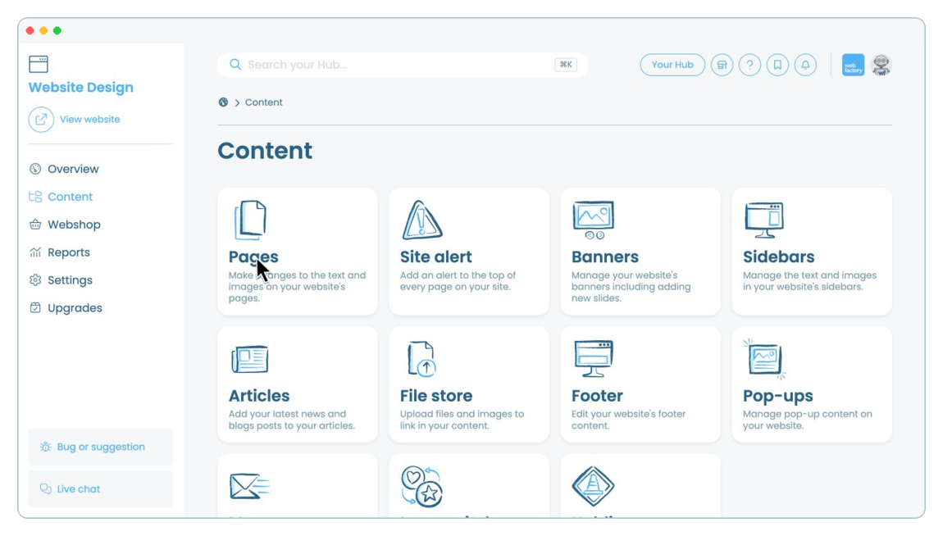Open the Footer card title
The width and height of the screenshot is (943, 536).
(597, 395)
